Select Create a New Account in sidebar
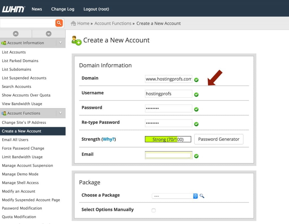This screenshot has width=289, height=224. point(33,131)
